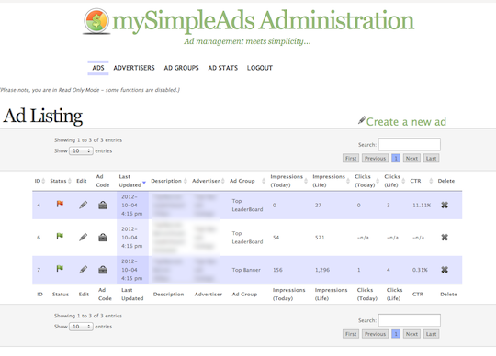Sort table by Status column header
The width and height of the screenshot is (496, 356).
pyautogui.click(x=61, y=181)
